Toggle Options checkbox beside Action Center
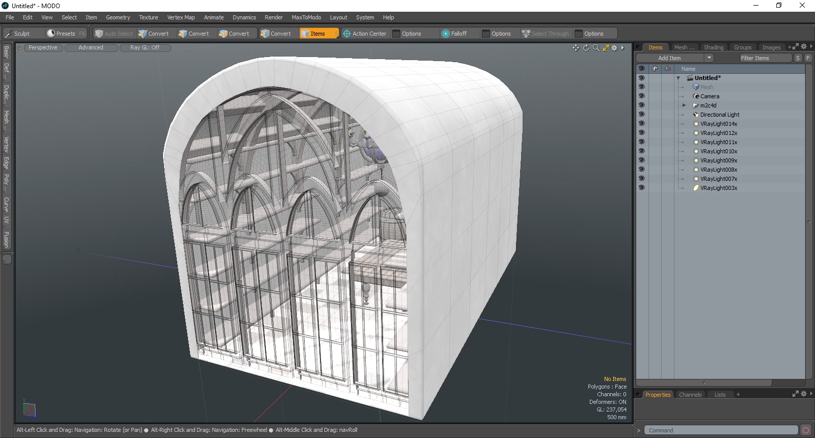Screen dimensions: 815x438 [396, 34]
